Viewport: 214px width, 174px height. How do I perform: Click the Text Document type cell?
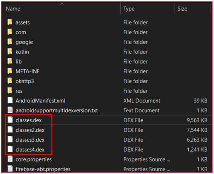(x=142, y=110)
